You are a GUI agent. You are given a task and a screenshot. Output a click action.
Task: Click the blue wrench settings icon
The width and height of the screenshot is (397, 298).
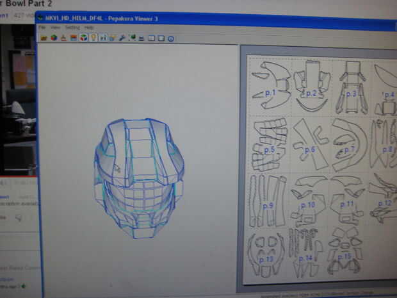[122, 38]
